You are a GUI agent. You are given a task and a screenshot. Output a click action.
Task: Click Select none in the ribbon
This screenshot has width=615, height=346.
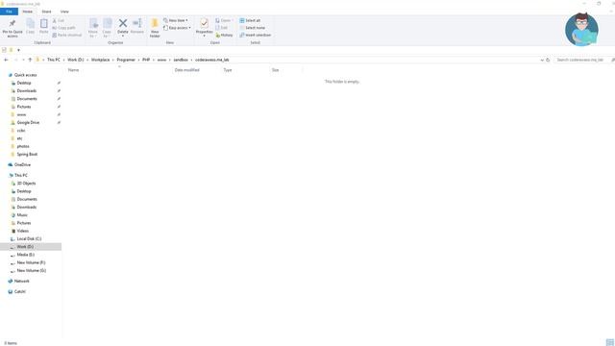pos(252,28)
